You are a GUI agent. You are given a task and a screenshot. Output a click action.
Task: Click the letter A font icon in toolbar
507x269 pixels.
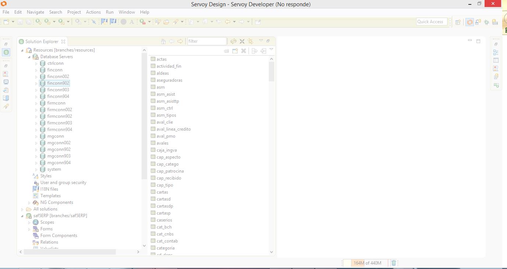click(132, 22)
